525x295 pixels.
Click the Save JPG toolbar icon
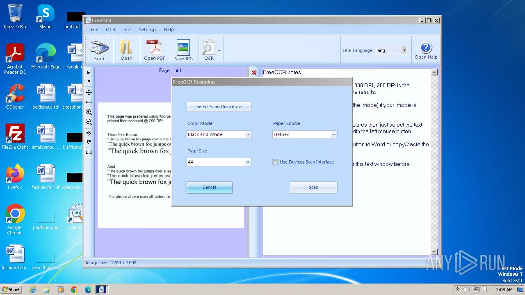(x=183, y=50)
